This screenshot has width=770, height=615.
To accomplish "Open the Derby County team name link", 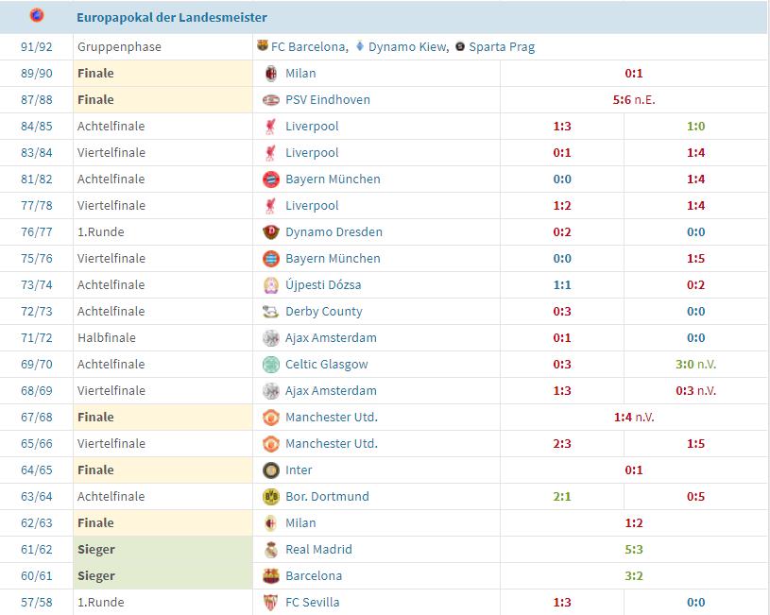I will click(x=323, y=311).
